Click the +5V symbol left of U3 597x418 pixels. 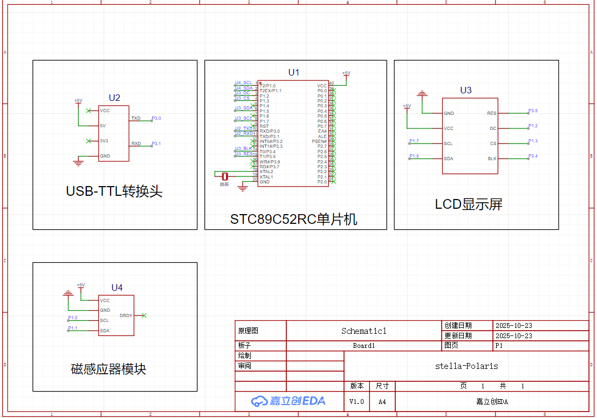point(407,106)
